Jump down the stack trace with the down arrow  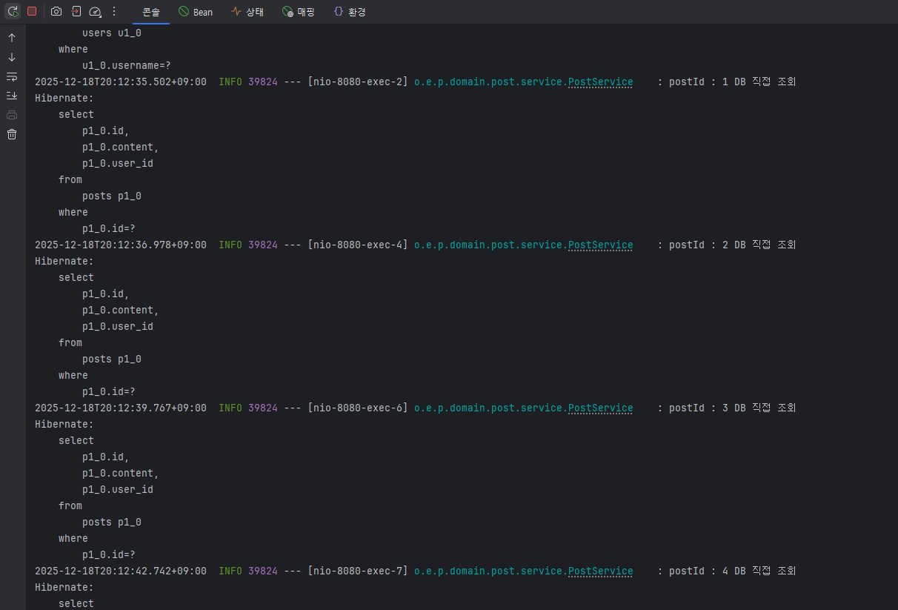click(x=12, y=57)
